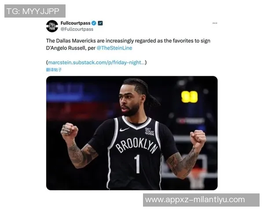Click the Get Your Guide jersey patch

(150, 131)
